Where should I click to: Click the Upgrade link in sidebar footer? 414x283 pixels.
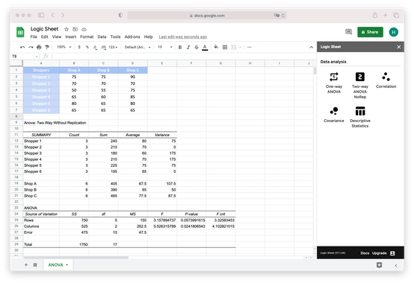(x=379, y=253)
